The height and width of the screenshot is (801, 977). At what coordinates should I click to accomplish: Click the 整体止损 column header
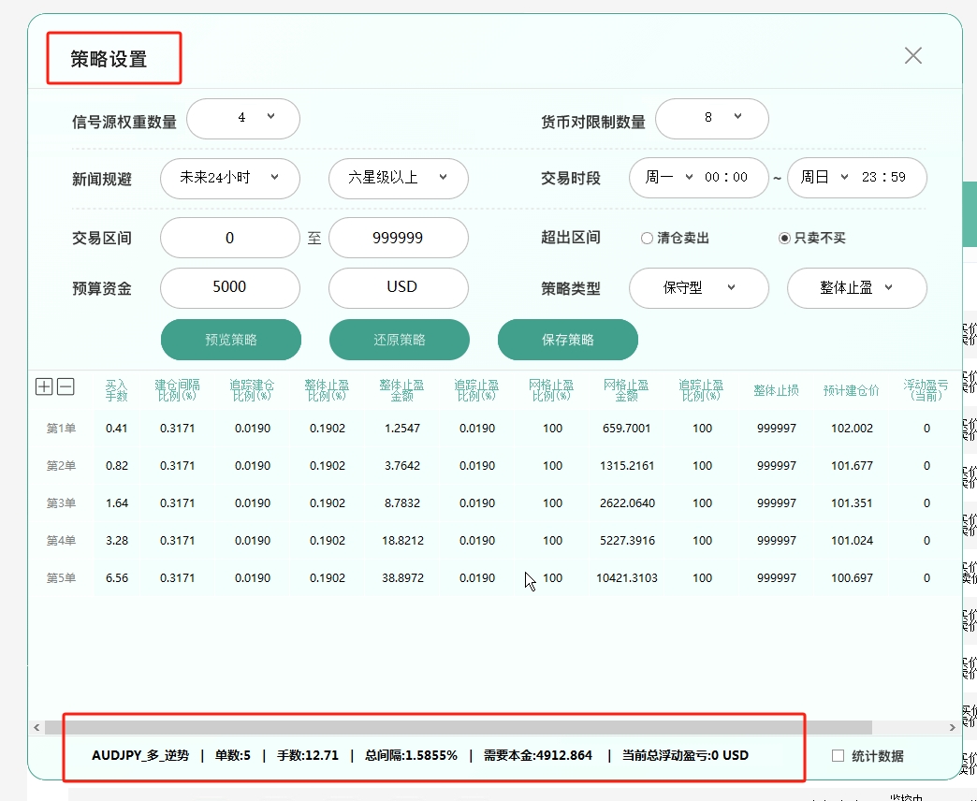click(x=777, y=390)
